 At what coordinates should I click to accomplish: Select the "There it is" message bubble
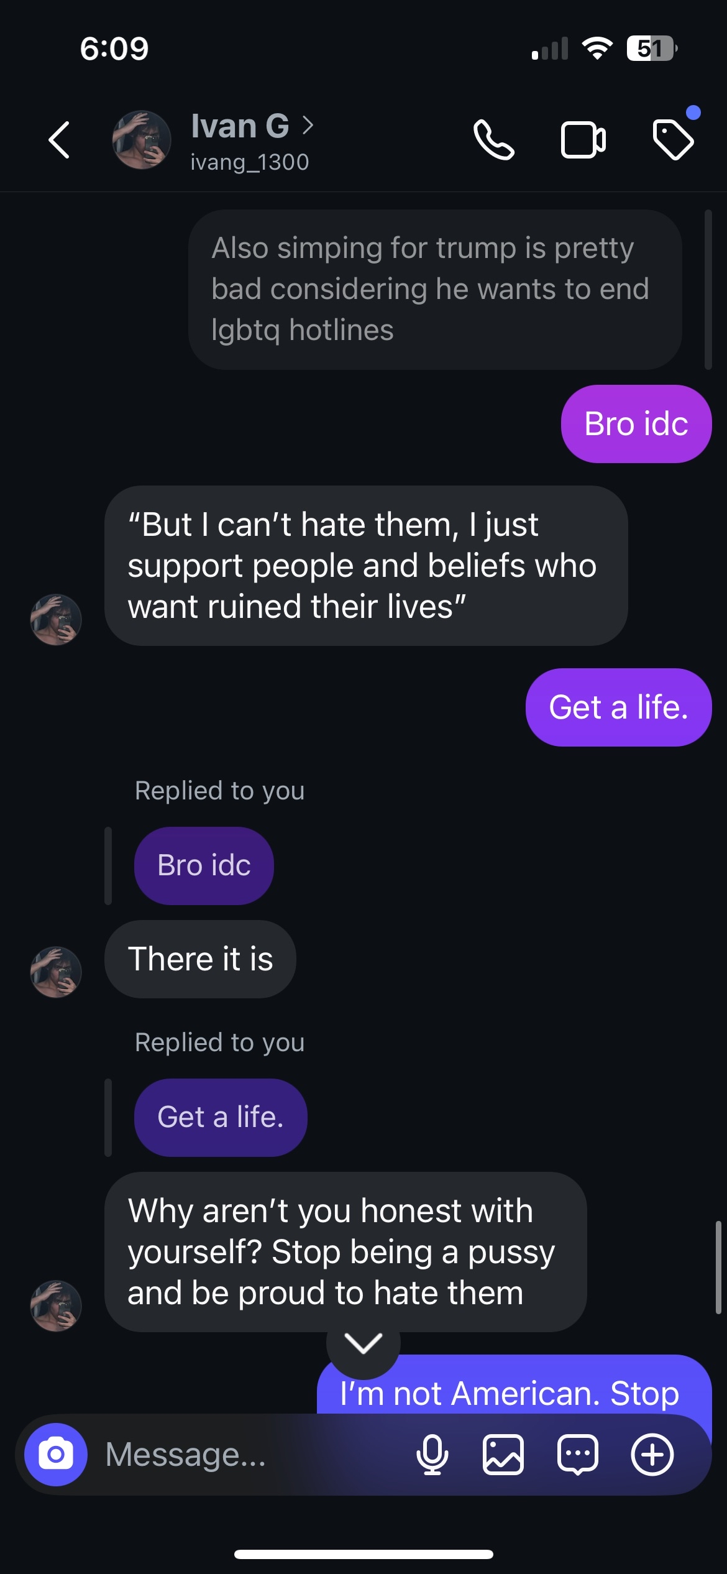[200, 959]
